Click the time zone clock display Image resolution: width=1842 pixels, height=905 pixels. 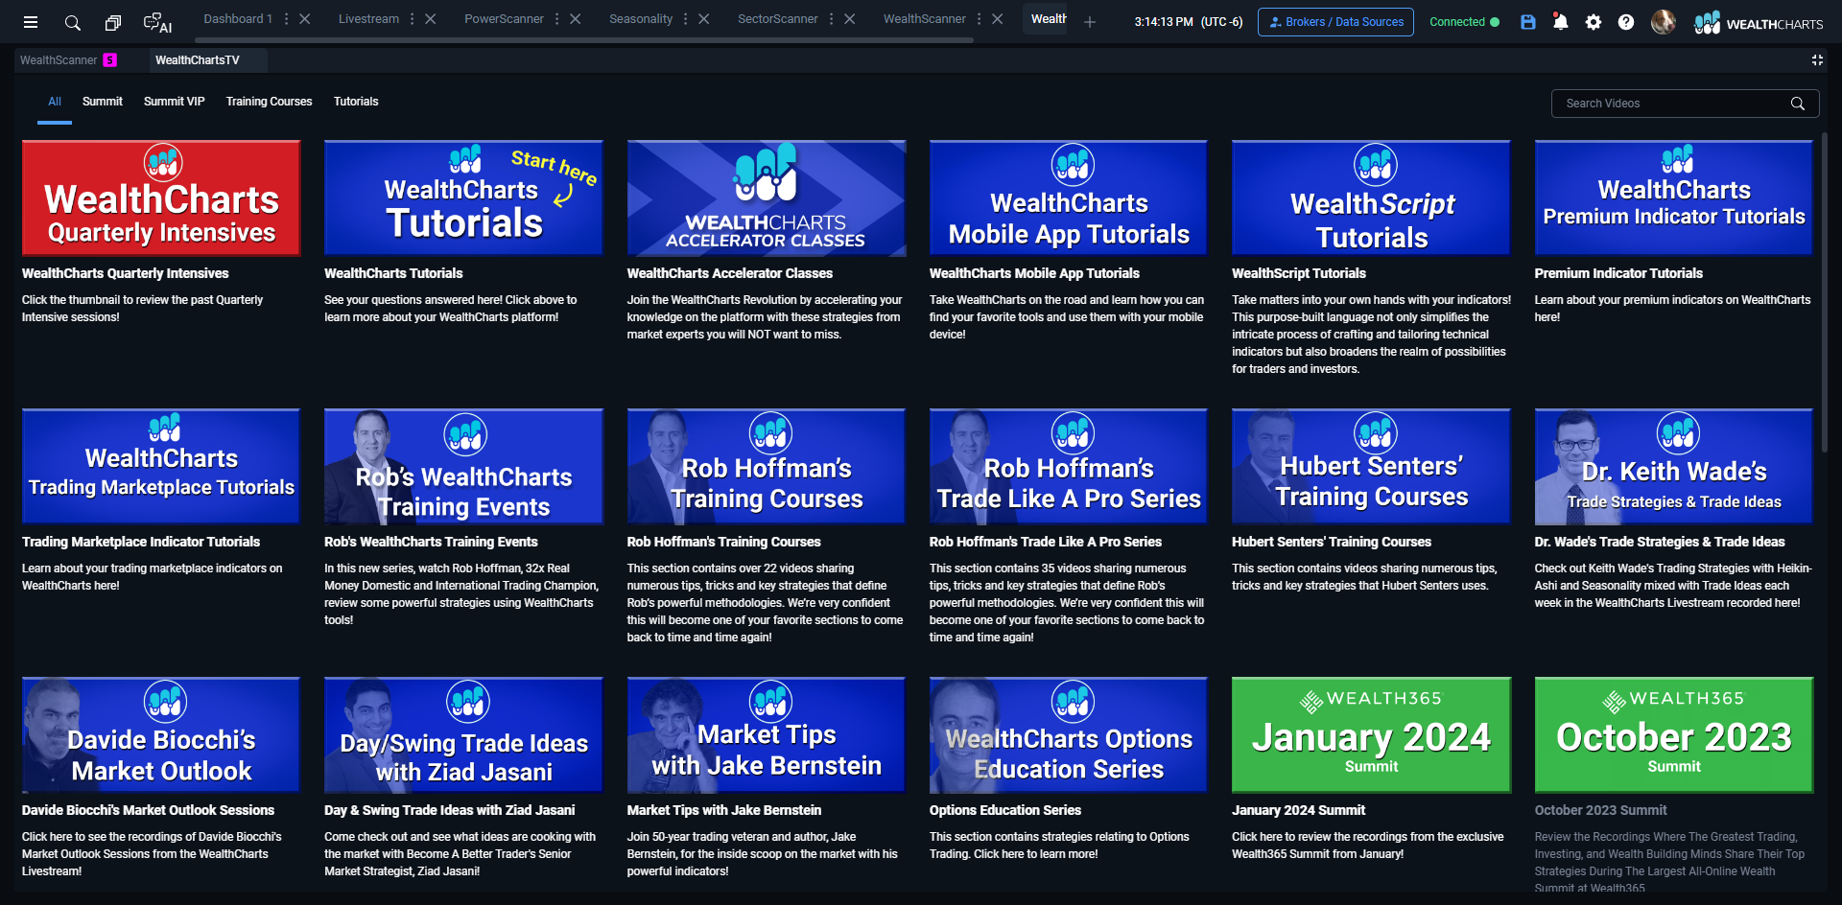[1188, 22]
